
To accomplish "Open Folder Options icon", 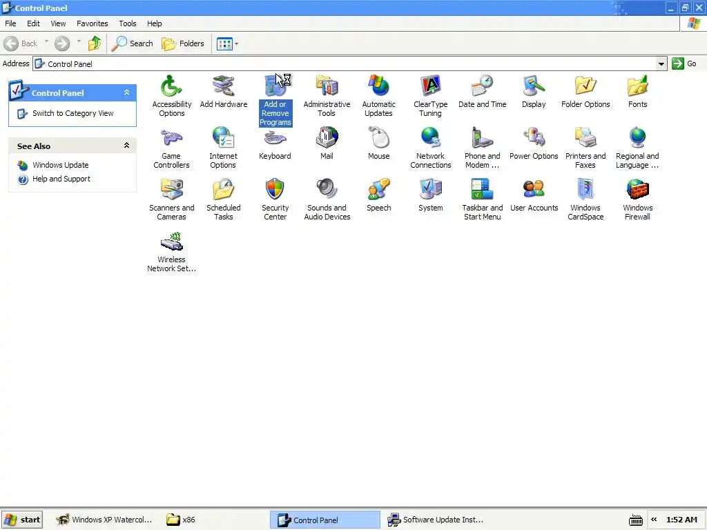I will (585, 86).
